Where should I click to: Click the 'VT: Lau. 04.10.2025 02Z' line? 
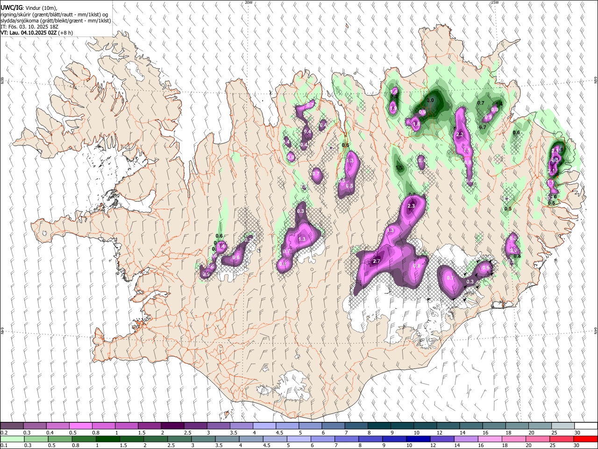(28, 33)
